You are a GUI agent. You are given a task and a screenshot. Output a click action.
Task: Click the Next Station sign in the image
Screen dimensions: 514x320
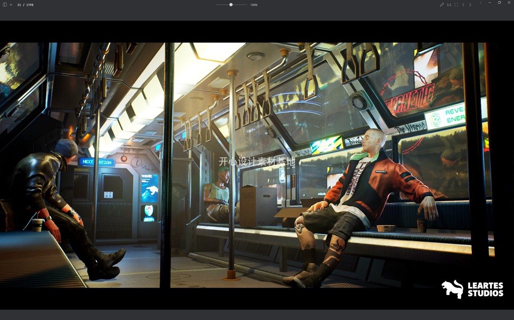[x=96, y=162]
